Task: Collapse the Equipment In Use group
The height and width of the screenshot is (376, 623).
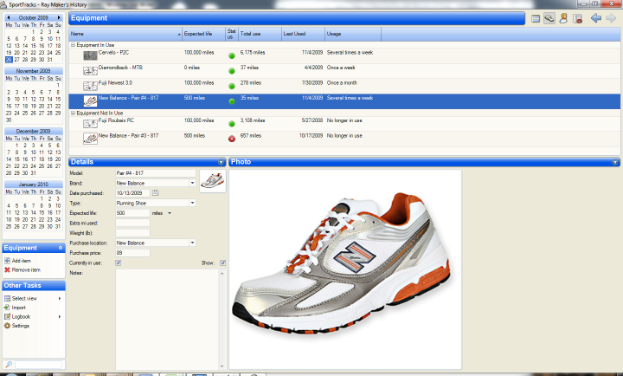Action: click(73, 45)
